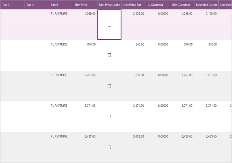232x163 pixels.
Task: Enable Unit Price Locked for 1,261.00 row
Action: (x=109, y=86)
